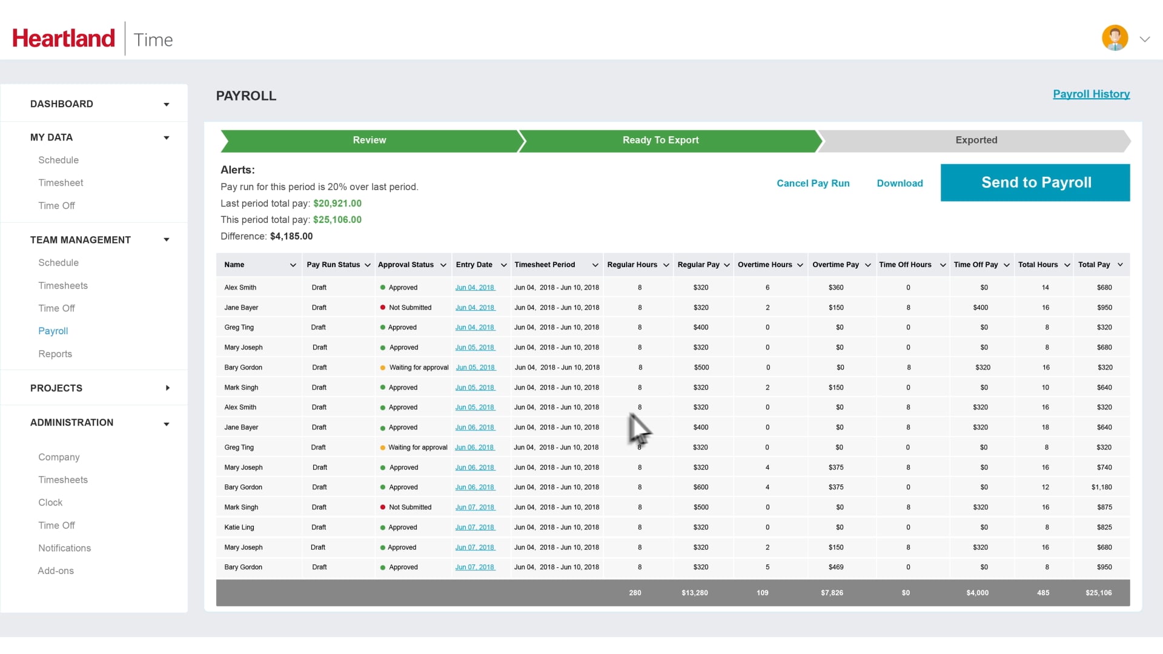
Task: Select the Exported stage step
Action: pos(976,140)
